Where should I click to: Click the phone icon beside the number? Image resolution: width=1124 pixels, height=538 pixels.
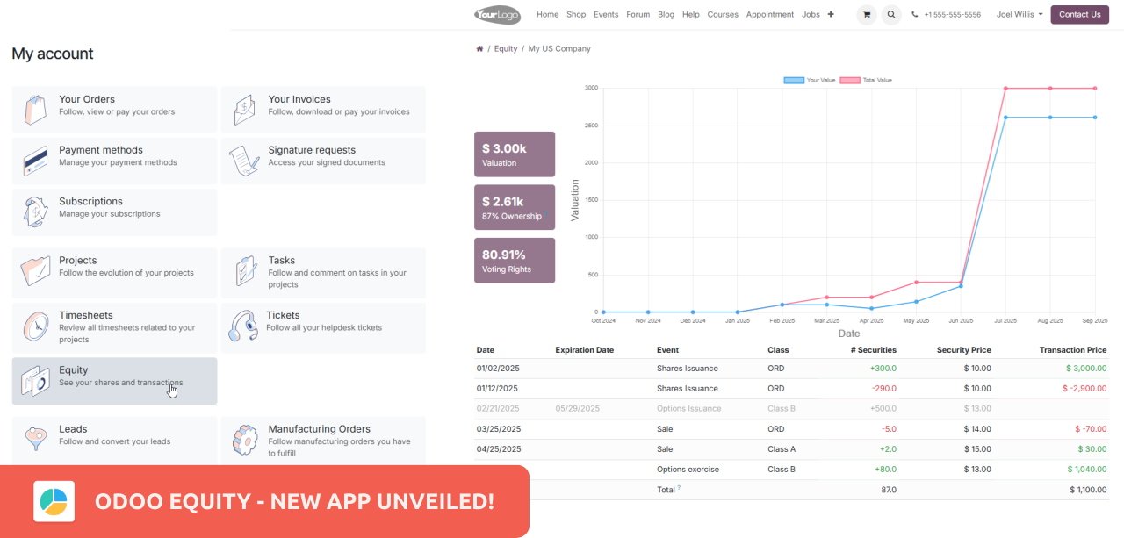click(x=915, y=15)
